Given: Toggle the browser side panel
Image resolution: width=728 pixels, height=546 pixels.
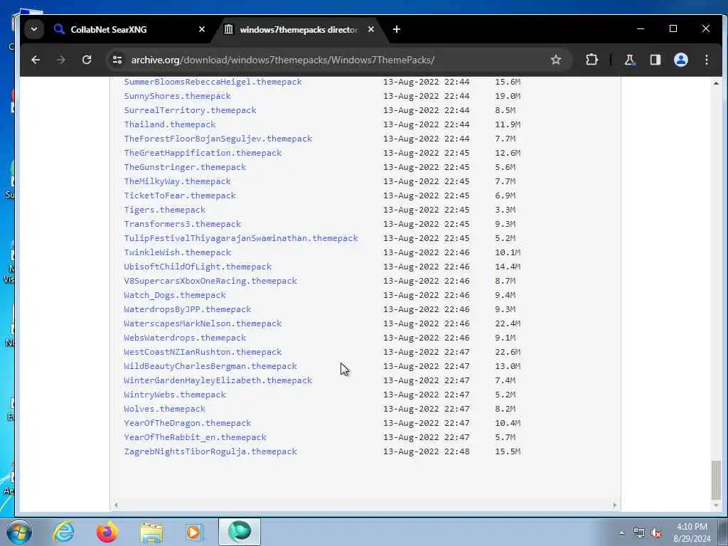Looking at the screenshot, I should [655, 60].
